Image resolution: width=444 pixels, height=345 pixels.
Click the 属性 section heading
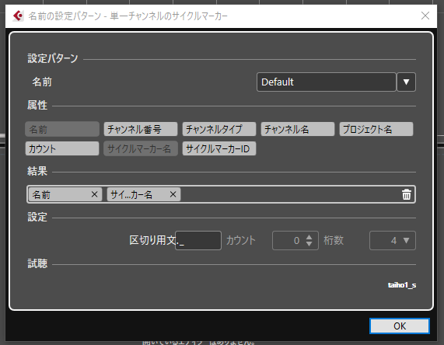coord(37,105)
